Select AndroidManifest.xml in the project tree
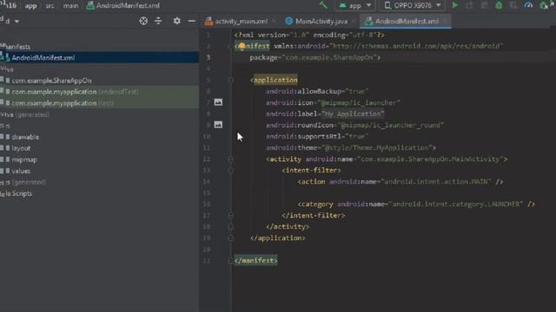The height and width of the screenshot is (312, 556). click(99, 58)
